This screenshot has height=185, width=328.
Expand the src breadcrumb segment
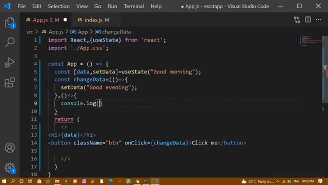tap(30, 32)
